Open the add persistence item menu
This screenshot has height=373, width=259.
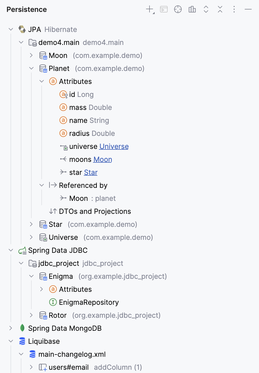150,9
